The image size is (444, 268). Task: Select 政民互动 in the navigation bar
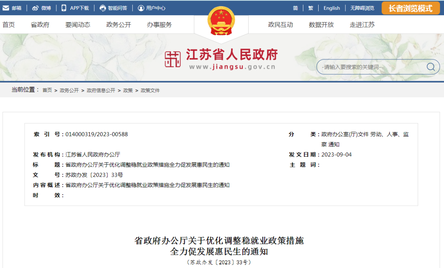(280, 25)
